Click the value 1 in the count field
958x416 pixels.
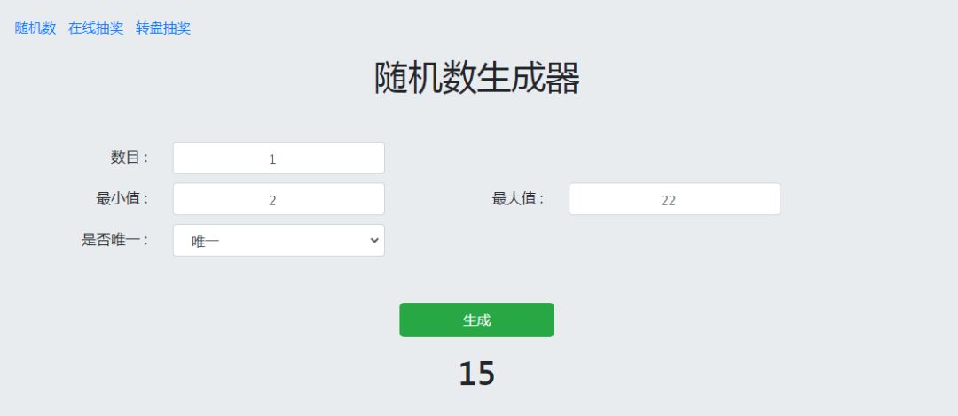click(x=272, y=159)
